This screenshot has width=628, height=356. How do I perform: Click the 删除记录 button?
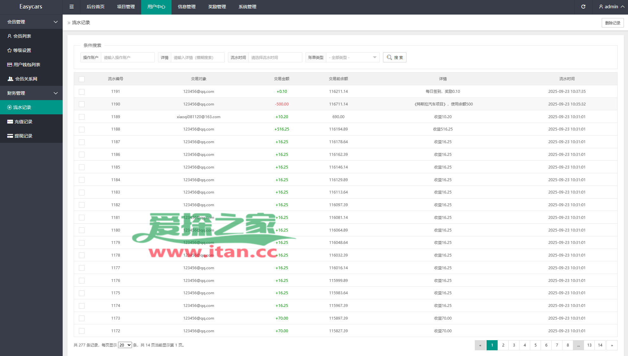pyautogui.click(x=612, y=23)
